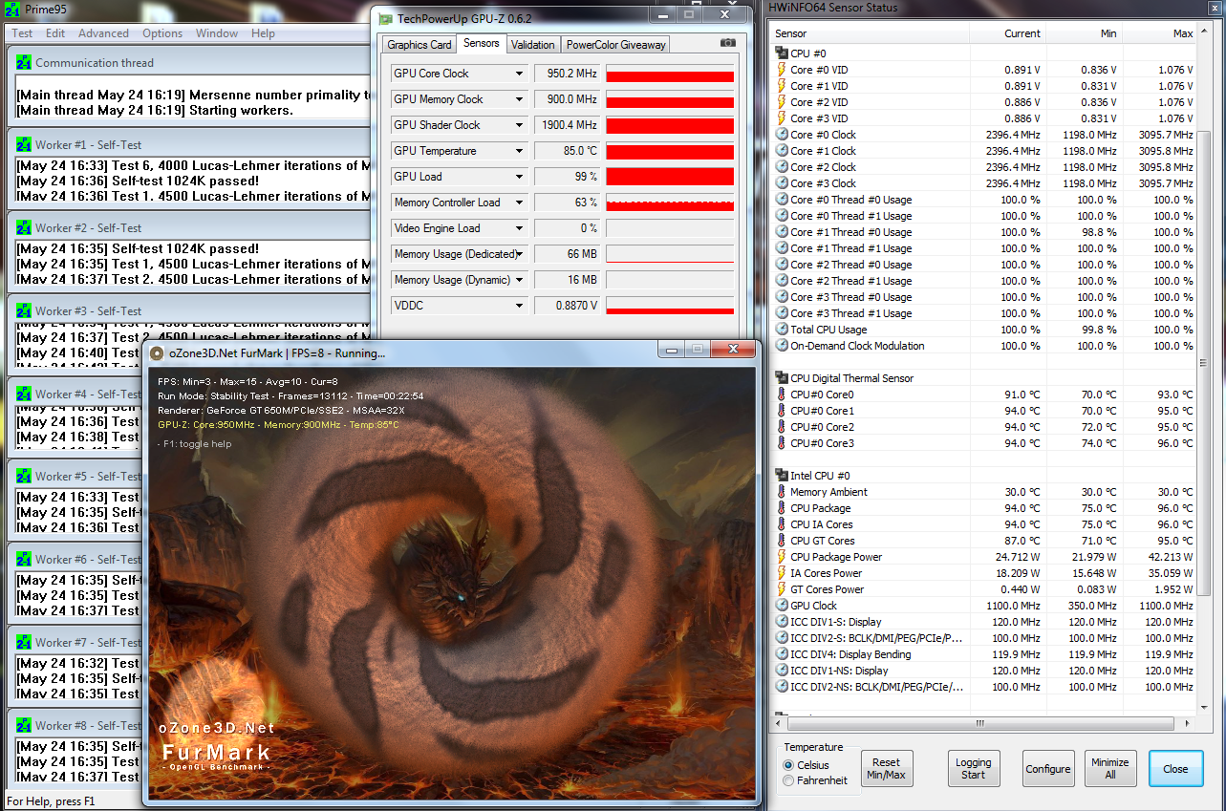Open the Test menu in Prime95
The image size is (1226, 811).
tap(22, 33)
